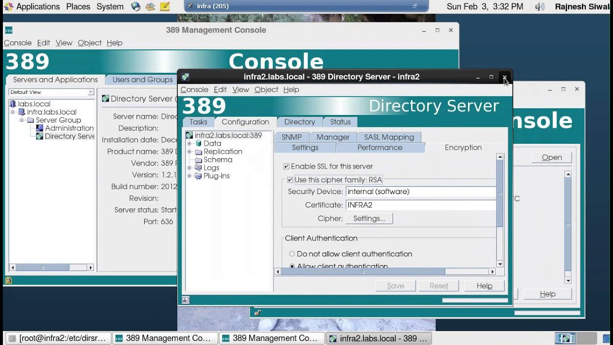Select the Schema tree item
The width and height of the screenshot is (613, 345).
pyautogui.click(x=218, y=160)
